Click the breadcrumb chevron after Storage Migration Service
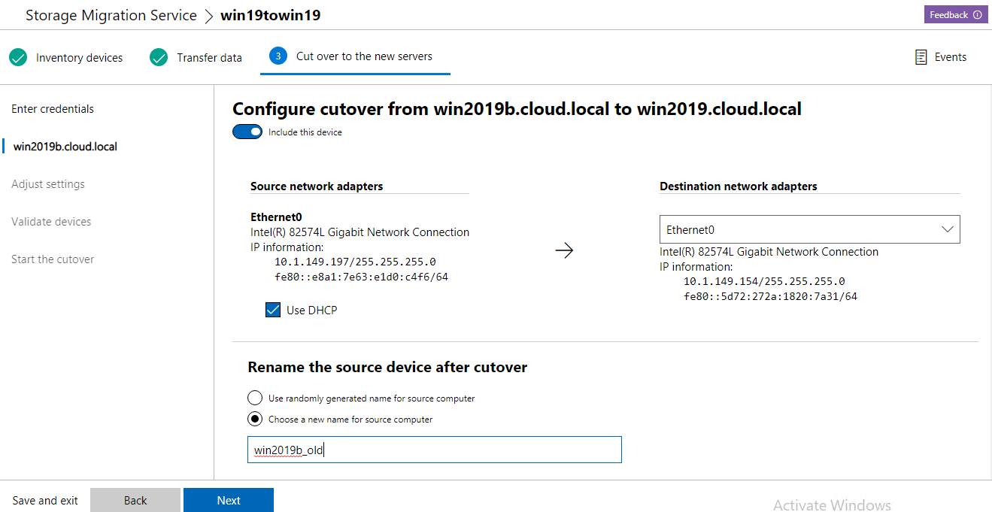 pyautogui.click(x=208, y=16)
